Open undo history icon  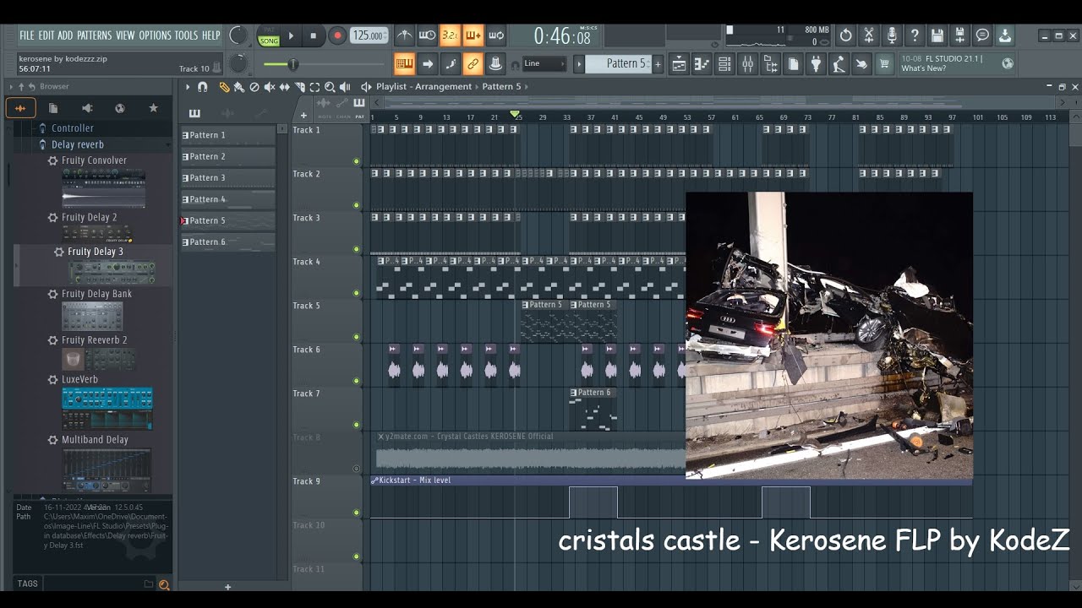pyautogui.click(x=845, y=35)
